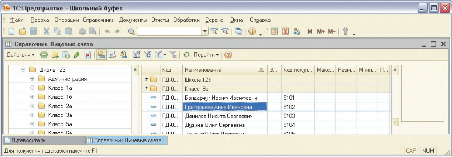This screenshot has width=452, height=157.
Task: Click the disable filter icon
Action: (x=173, y=55)
